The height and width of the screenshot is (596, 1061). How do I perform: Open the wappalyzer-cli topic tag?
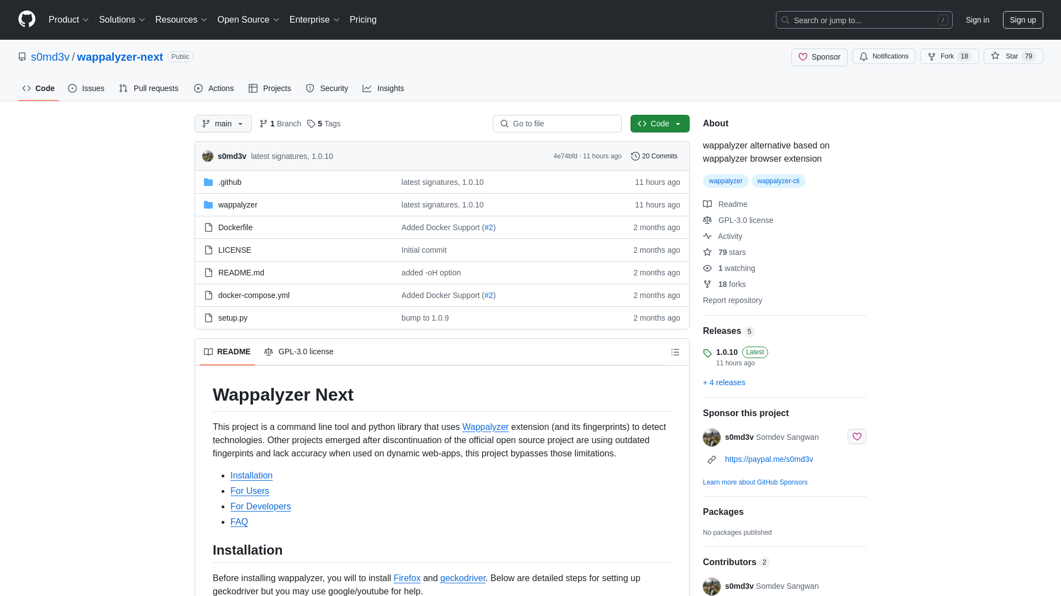coord(778,181)
